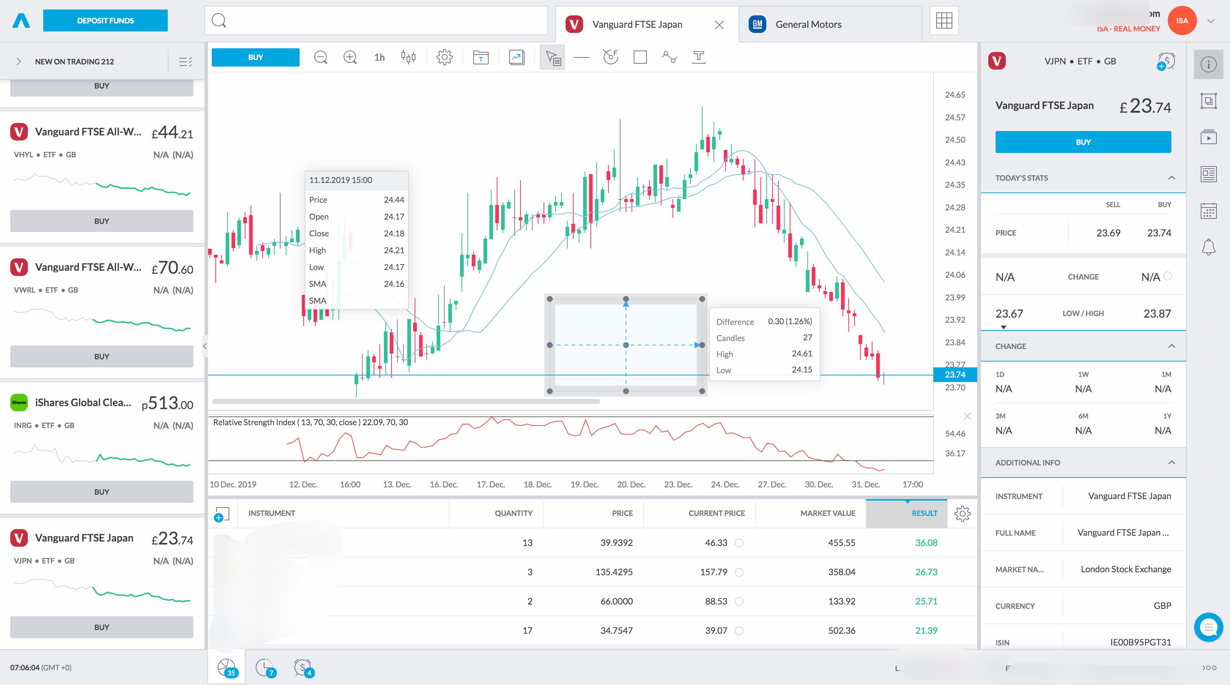Screen dimensions: 1230x685
Task: Switch to the General Motors tab
Action: [x=830, y=24]
